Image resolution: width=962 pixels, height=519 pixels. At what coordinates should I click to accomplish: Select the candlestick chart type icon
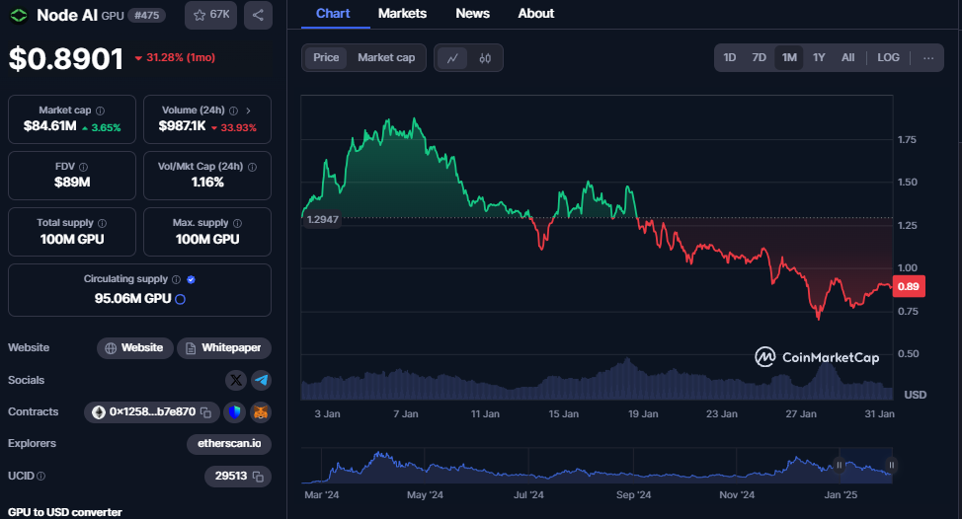tap(485, 58)
